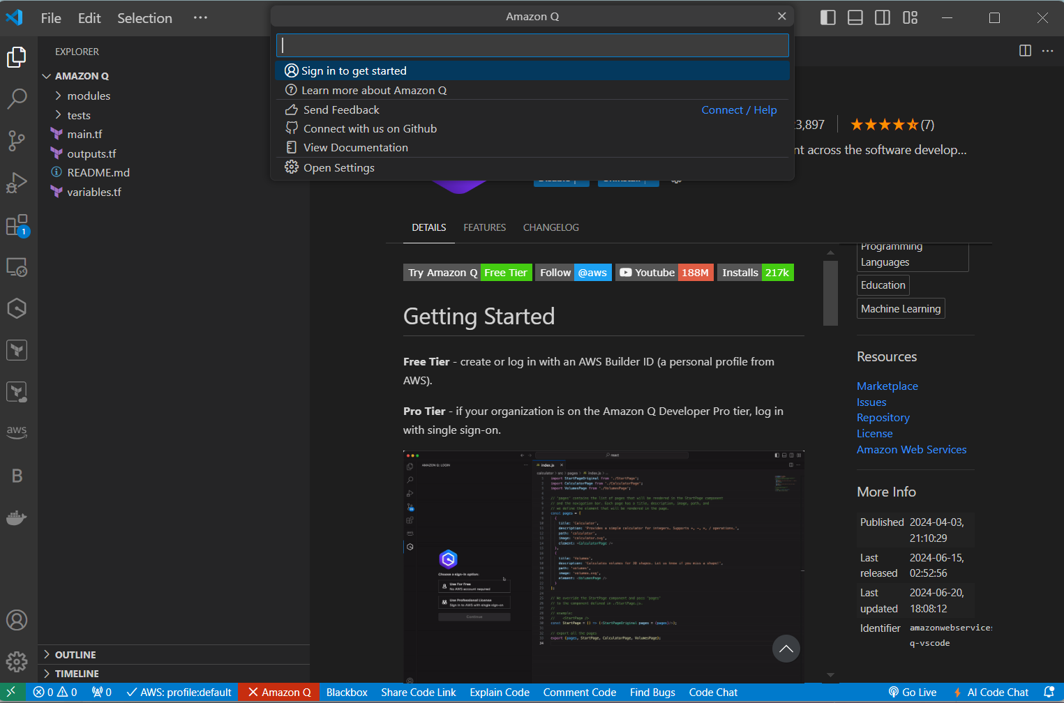Expand the modules folder
This screenshot has width=1064, height=703.
(89, 96)
